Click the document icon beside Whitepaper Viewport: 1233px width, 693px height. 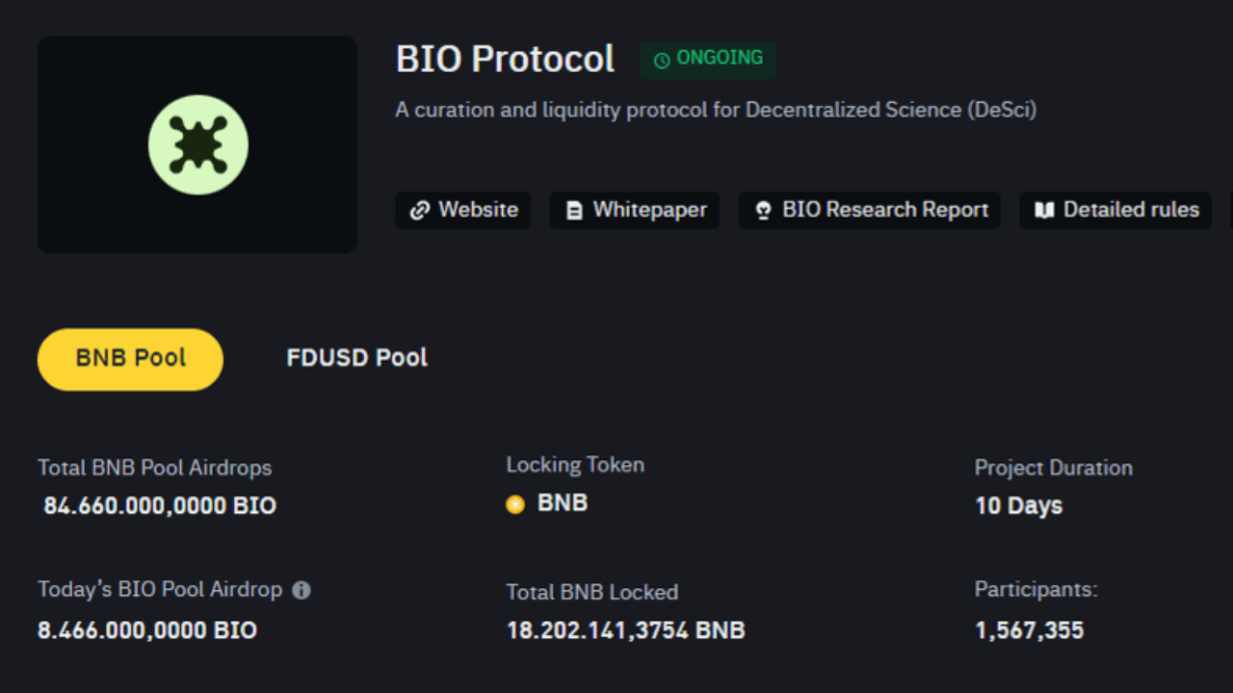tap(574, 210)
